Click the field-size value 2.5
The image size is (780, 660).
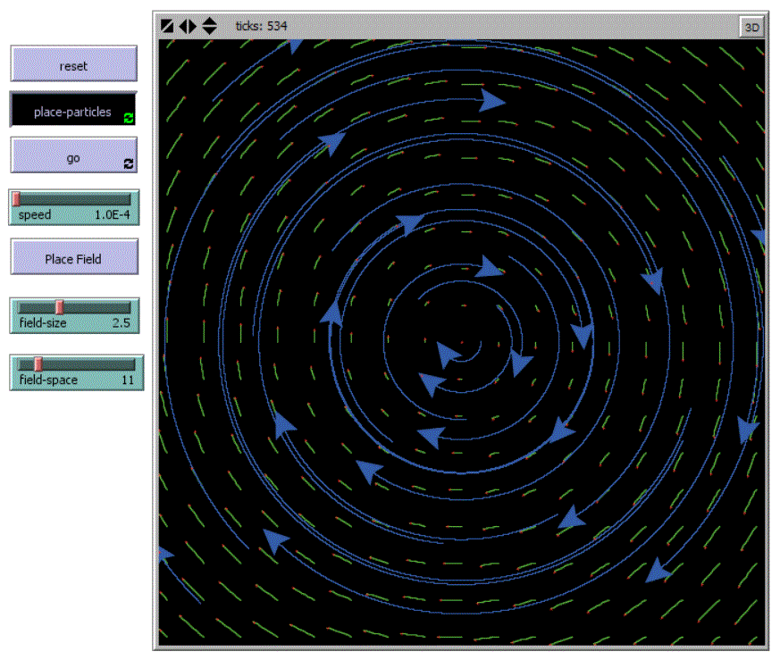click(x=122, y=322)
